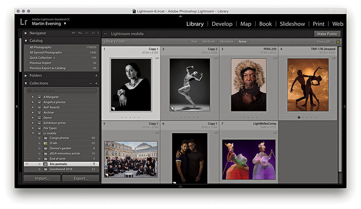This screenshot has width=361, height=209.
Task: Click the sync icon beside Congo photos
Action: click(26, 138)
